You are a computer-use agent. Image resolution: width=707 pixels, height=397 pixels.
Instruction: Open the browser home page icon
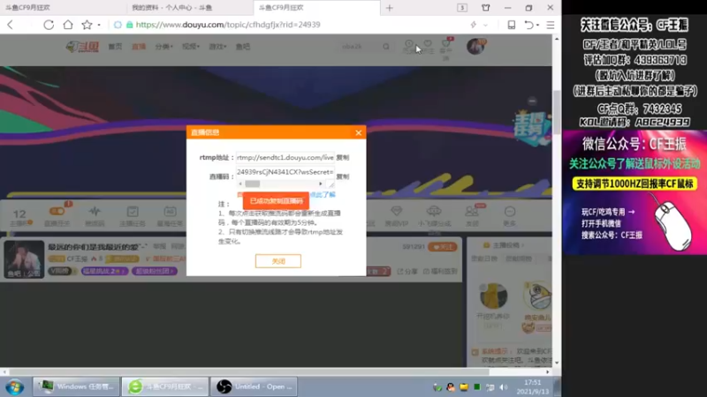[x=68, y=25]
